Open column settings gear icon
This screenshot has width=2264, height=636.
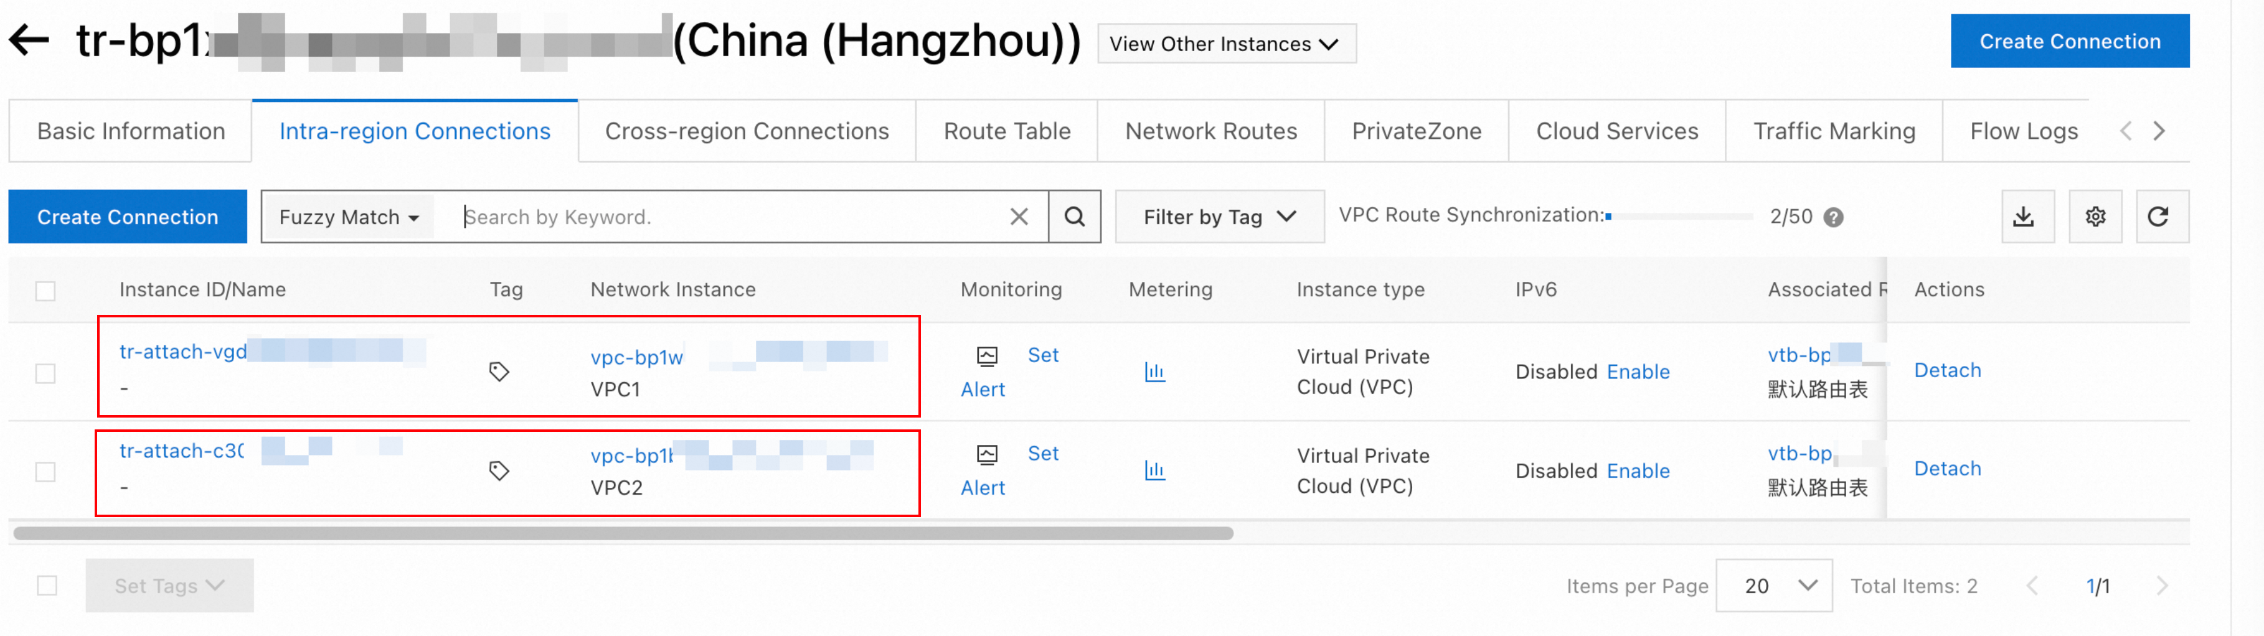click(2095, 217)
